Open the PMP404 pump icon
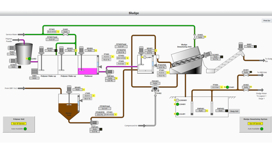 pyautogui.click(x=110, y=72)
